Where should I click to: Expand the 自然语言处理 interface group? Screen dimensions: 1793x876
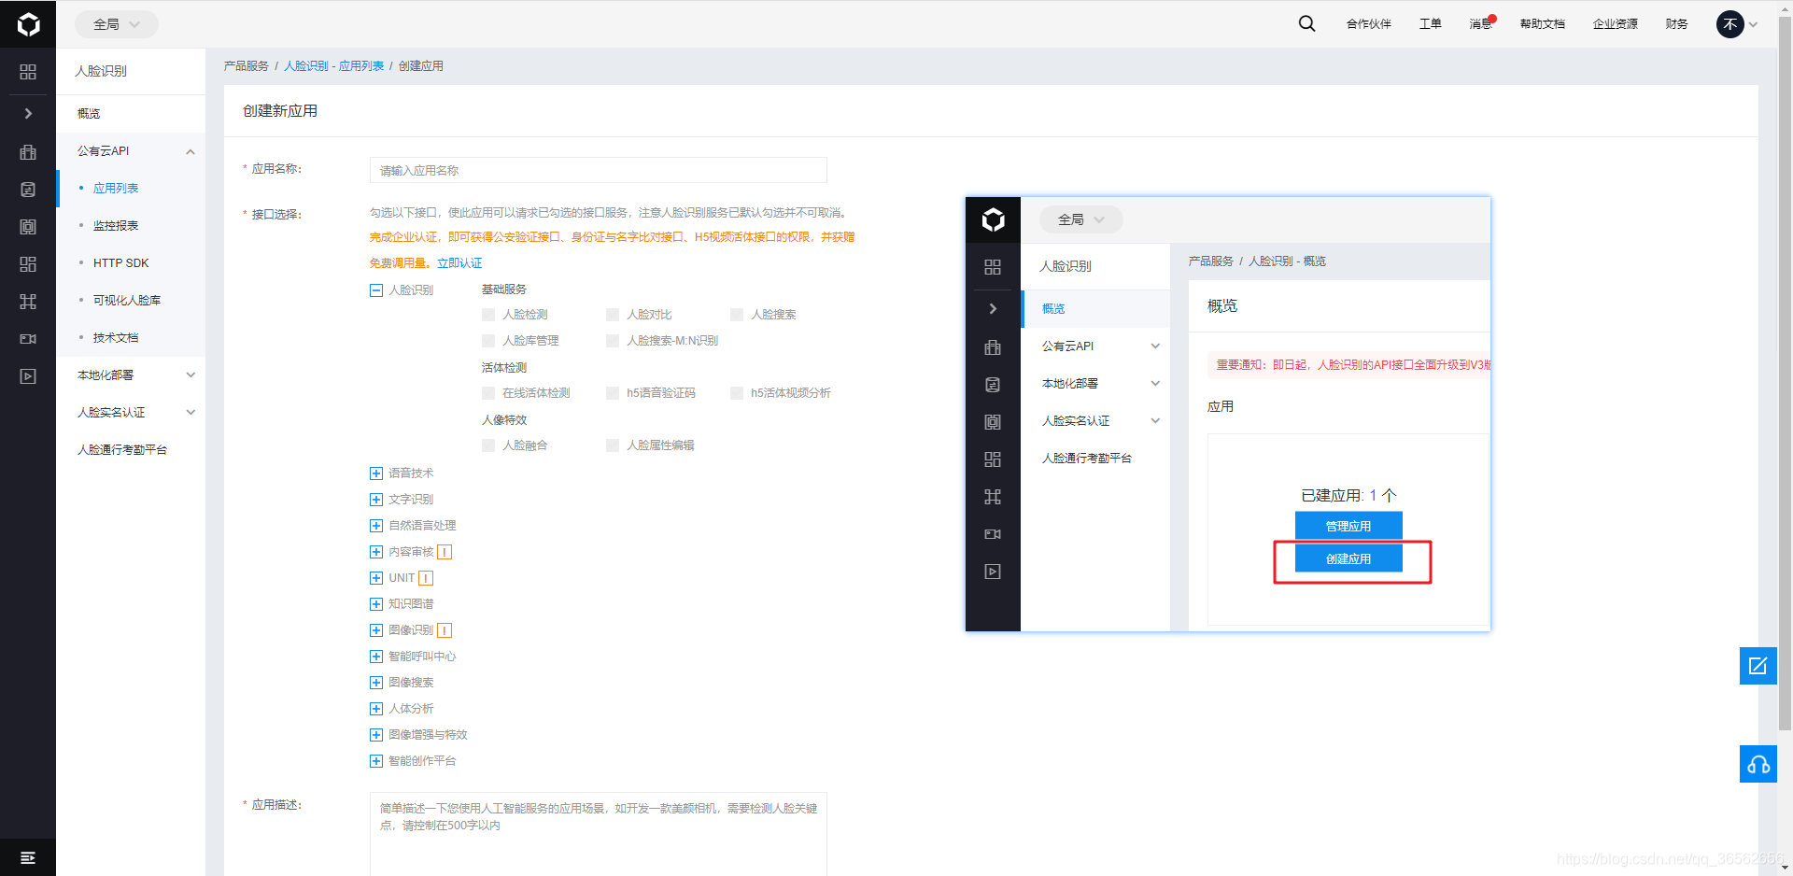[376, 526]
